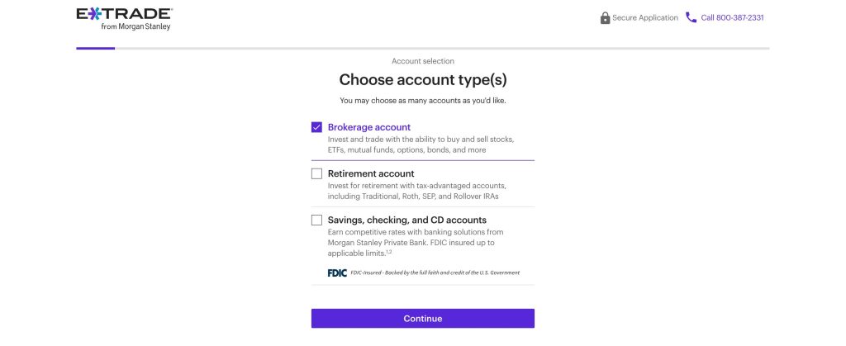The height and width of the screenshot is (346, 846).
Task: Select the Savings, checking, and CD accounts label
Action: point(406,220)
